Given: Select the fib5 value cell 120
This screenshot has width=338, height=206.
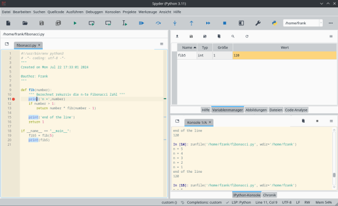Looking at the screenshot, I should (x=284, y=55).
